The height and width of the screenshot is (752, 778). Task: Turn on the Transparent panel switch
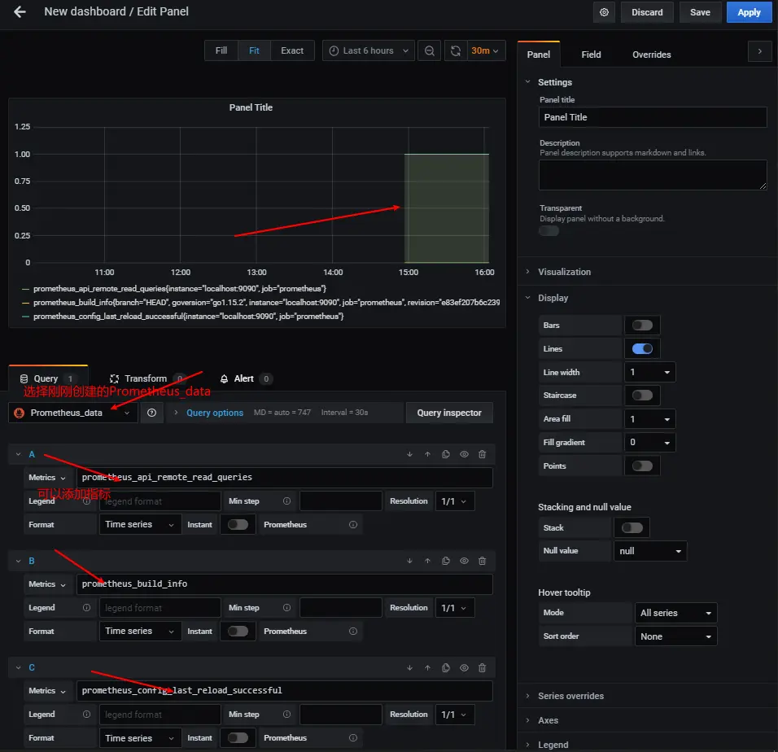click(x=549, y=230)
